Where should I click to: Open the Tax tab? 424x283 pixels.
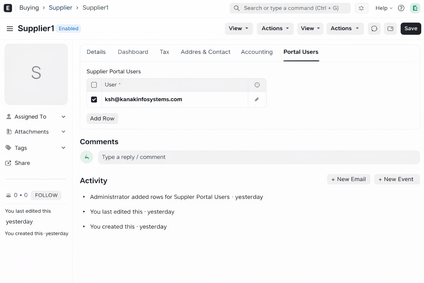[165, 52]
